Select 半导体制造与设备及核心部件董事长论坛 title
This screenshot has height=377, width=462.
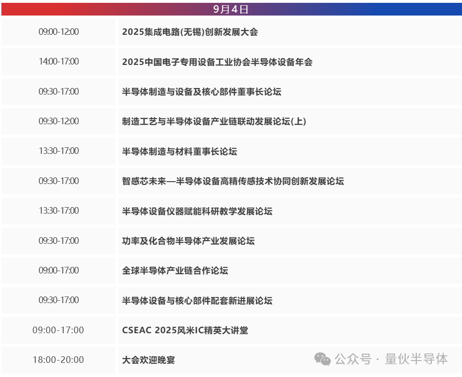pyautogui.click(x=202, y=92)
